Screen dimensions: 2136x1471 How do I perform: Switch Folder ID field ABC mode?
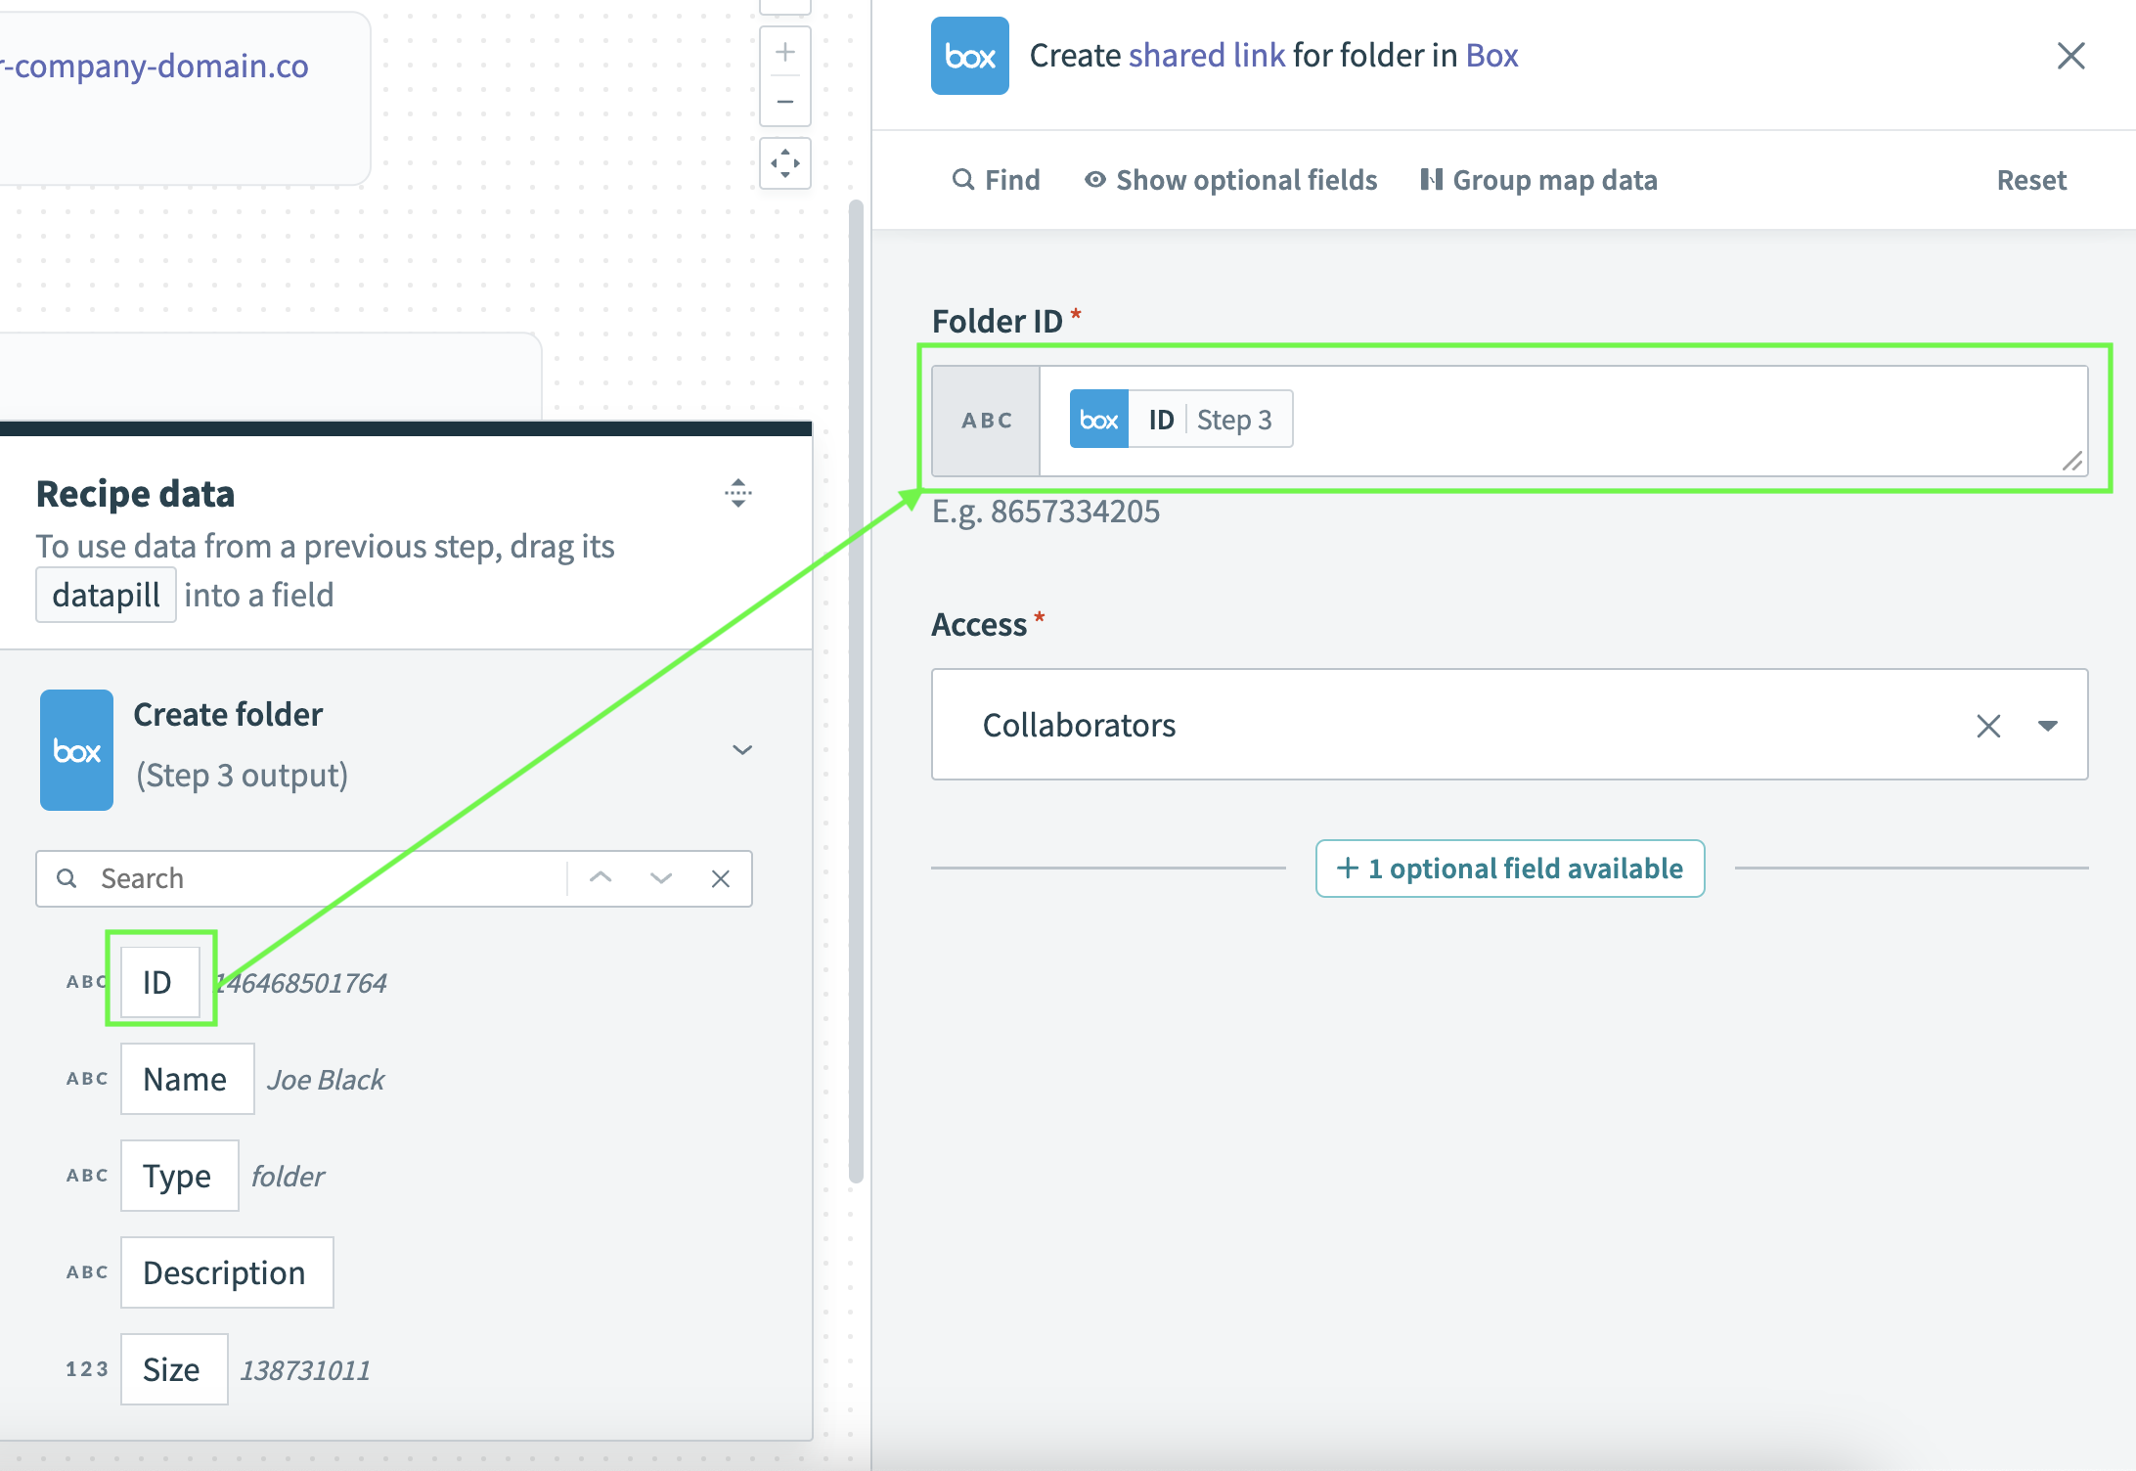986,421
